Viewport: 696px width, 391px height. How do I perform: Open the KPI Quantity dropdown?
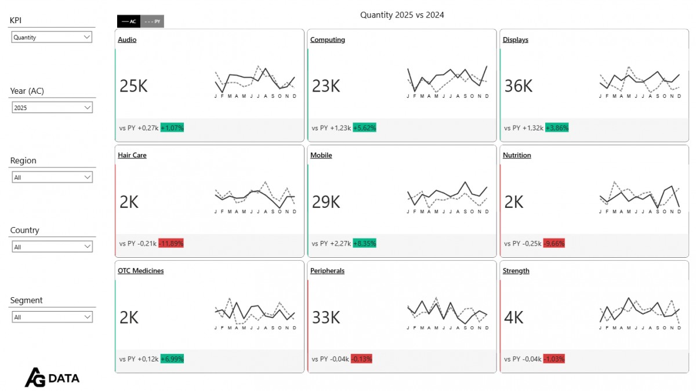click(x=52, y=37)
